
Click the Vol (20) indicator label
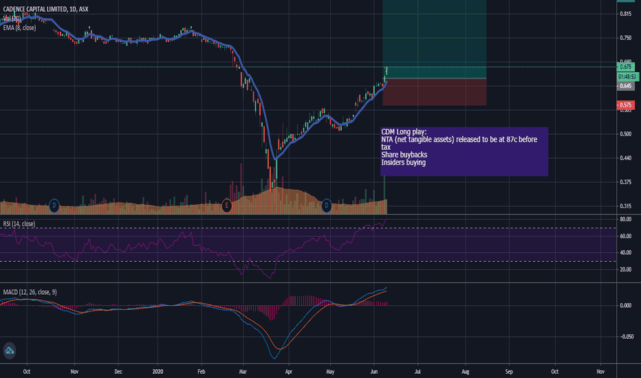(x=12, y=19)
